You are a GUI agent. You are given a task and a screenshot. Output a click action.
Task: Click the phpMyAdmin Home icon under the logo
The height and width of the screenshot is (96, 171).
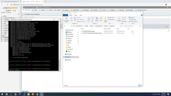tap(6, 11)
